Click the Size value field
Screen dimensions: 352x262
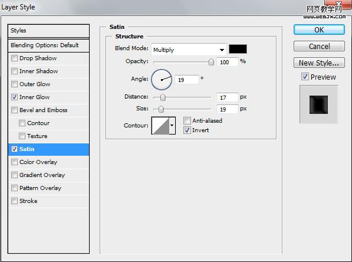point(227,109)
